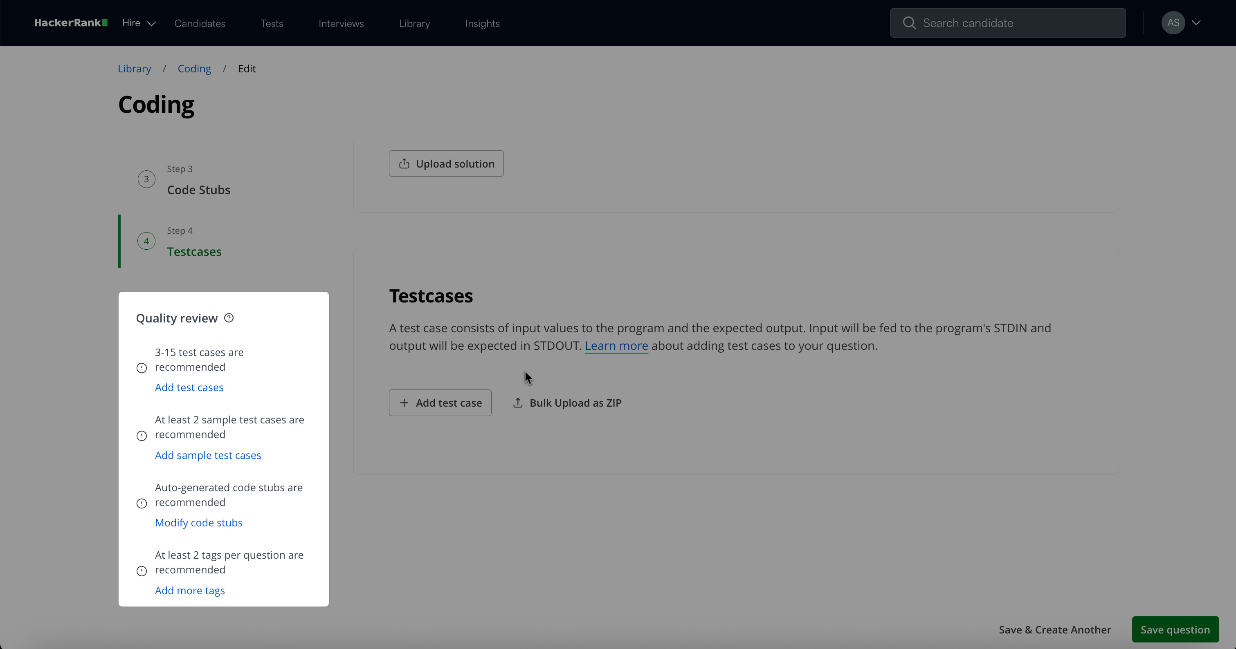The height and width of the screenshot is (649, 1236).
Task: Click warning icon beside code stubs recommendation
Action: point(142,503)
